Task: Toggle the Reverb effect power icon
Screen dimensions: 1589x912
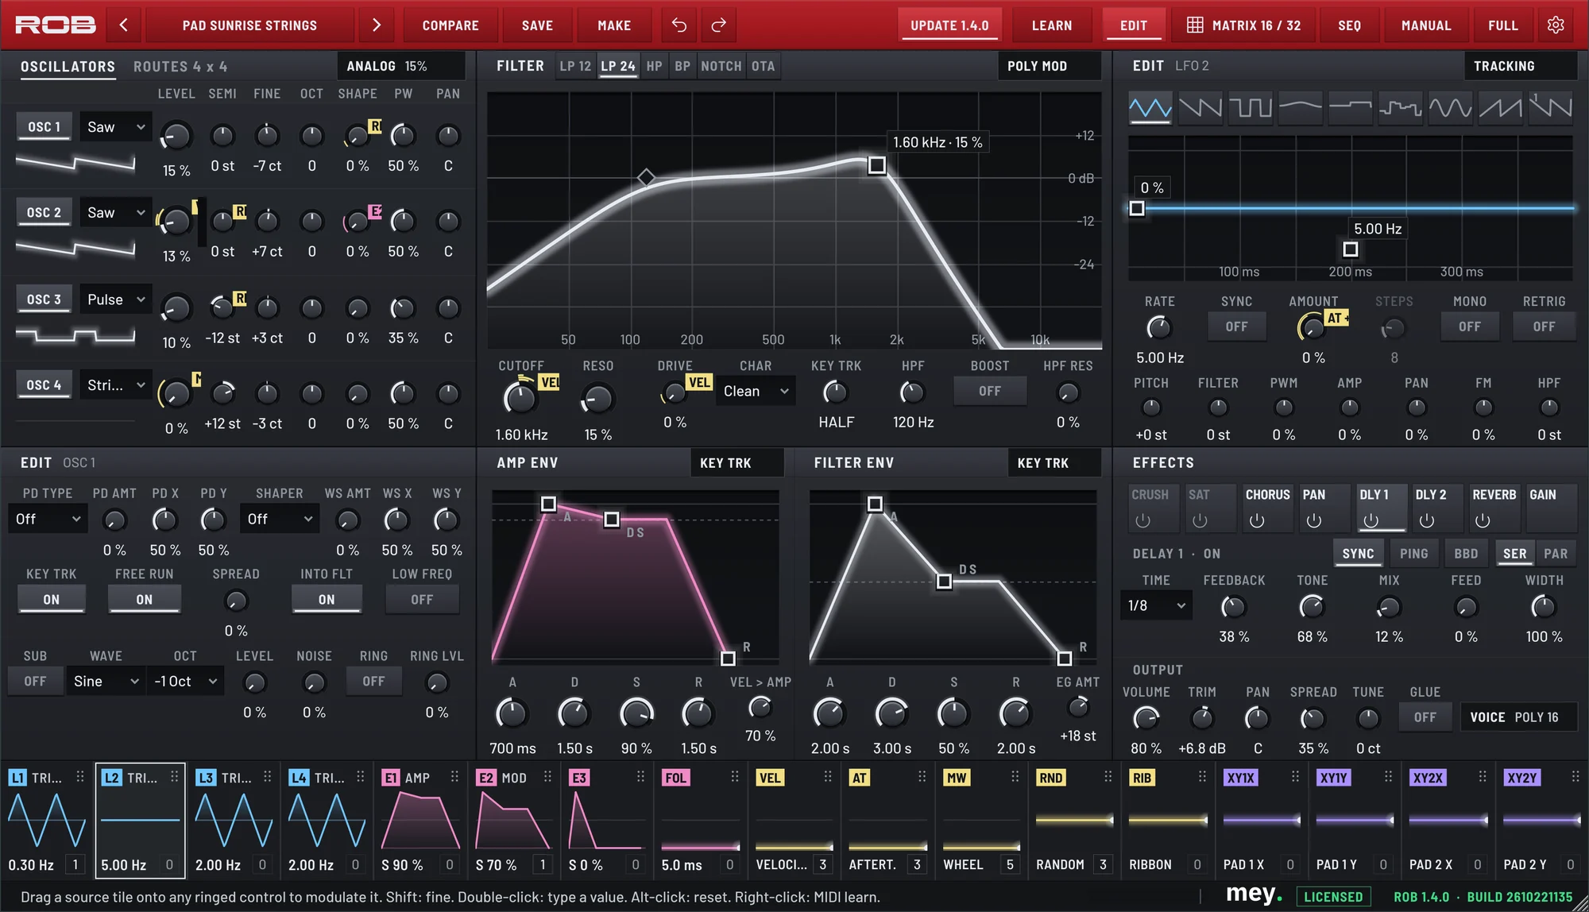Action: [x=1483, y=520]
